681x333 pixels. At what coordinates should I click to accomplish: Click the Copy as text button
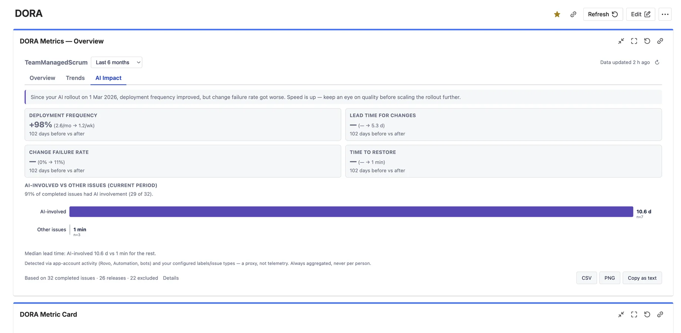(x=642, y=278)
